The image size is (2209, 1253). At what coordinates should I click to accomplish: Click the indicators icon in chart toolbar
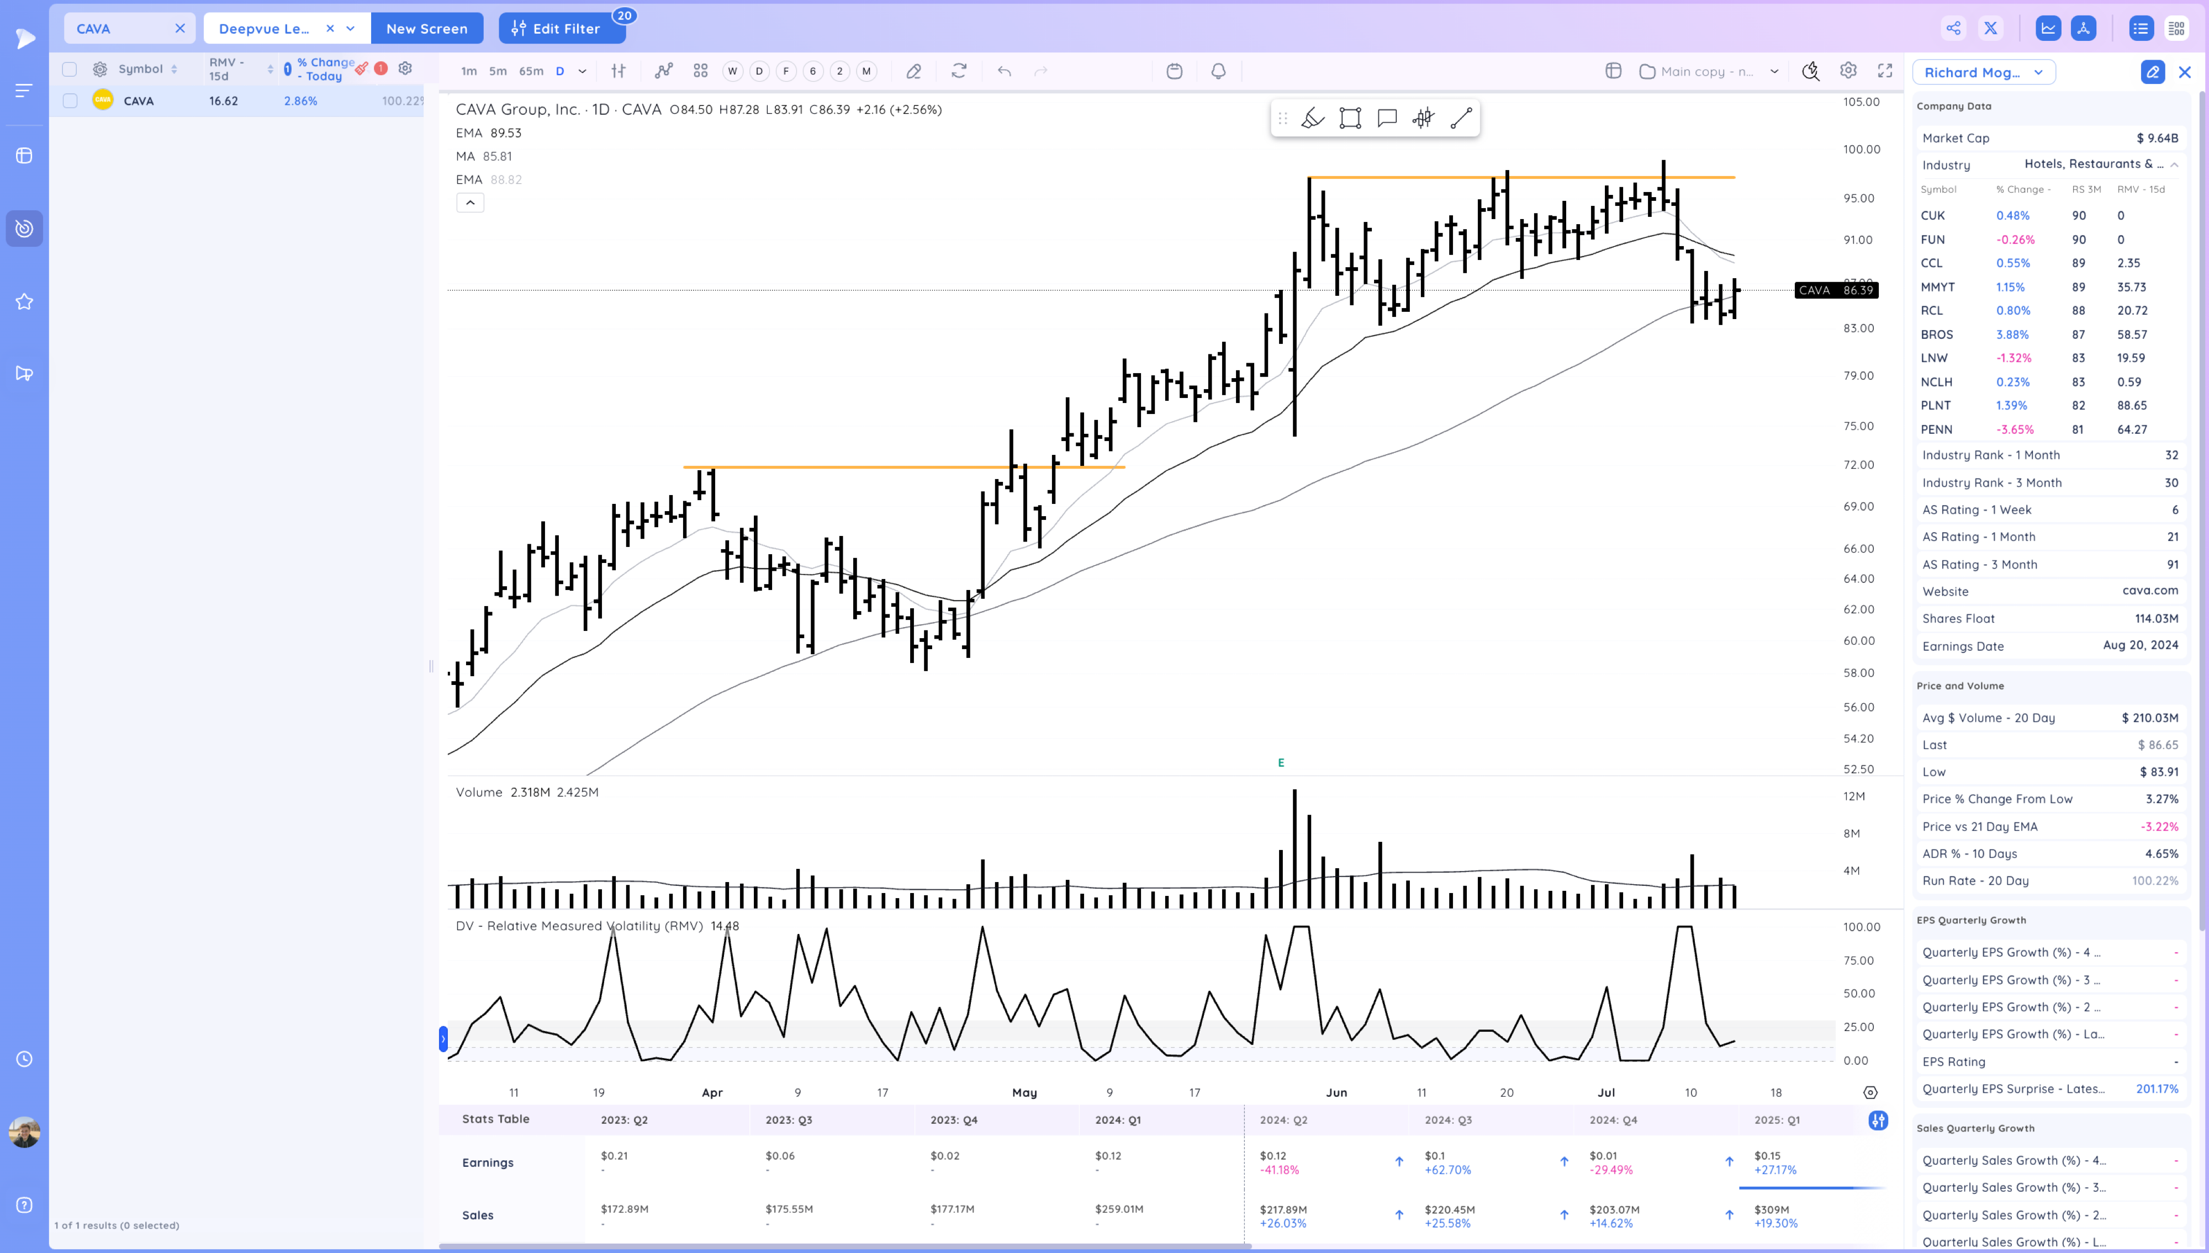[663, 71]
